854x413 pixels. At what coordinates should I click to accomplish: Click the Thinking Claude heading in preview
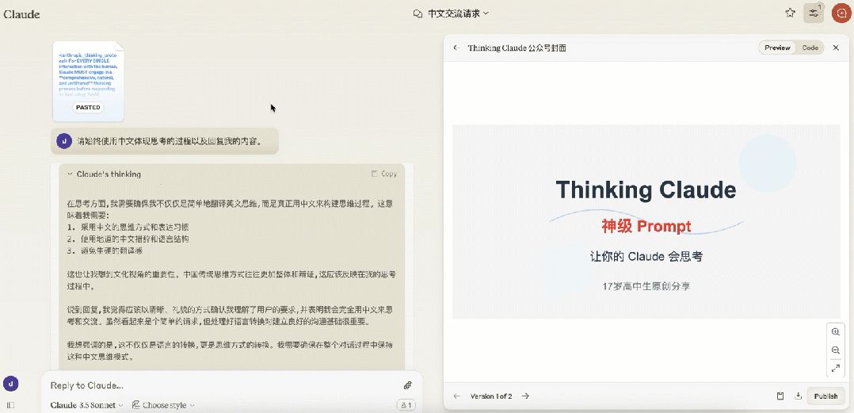pos(646,189)
